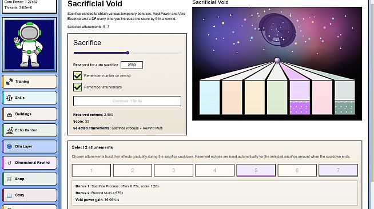374x209 pixels.
Task: Open the Training section
Action: coord(30,82)
